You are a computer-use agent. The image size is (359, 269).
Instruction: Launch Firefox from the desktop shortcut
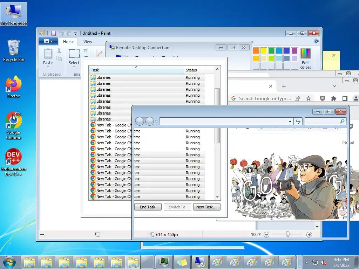click(x=14, y=87)
